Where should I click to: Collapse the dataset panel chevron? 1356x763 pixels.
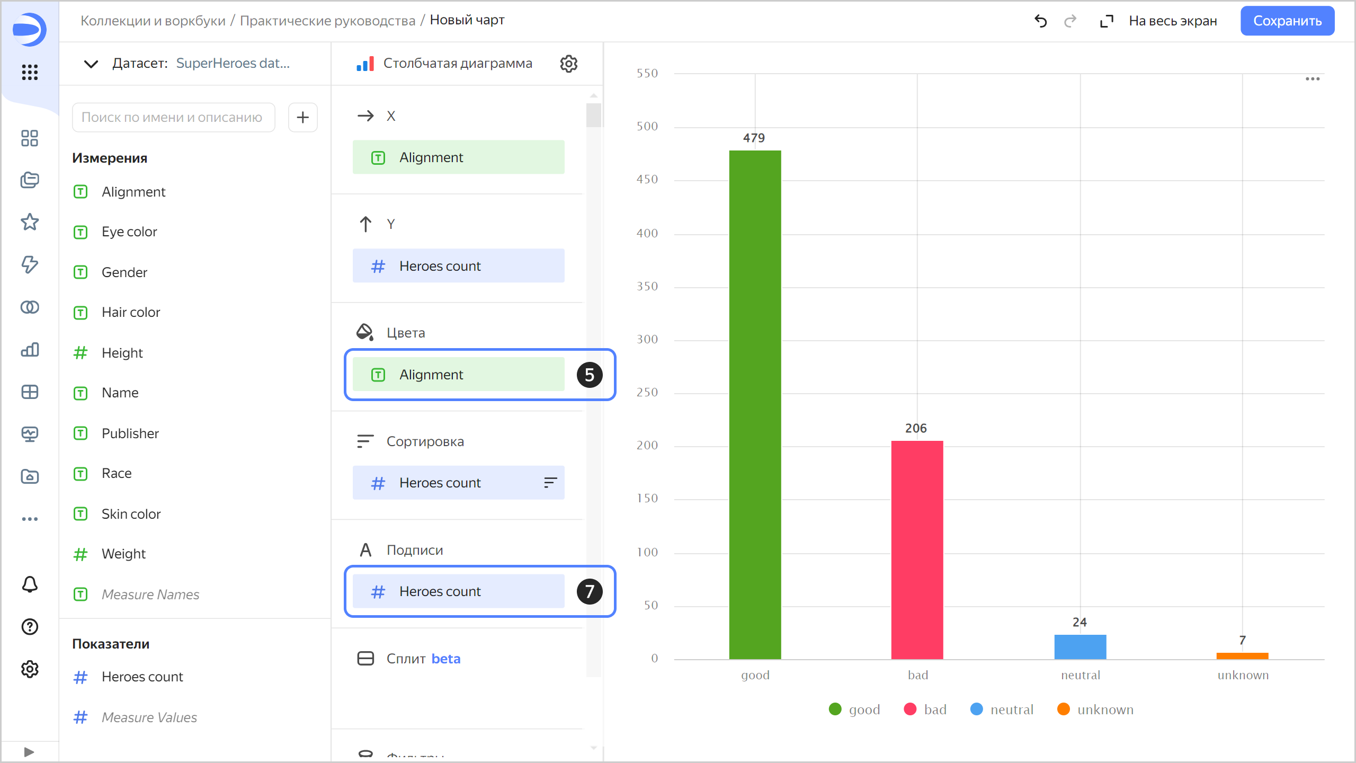(91, 64)
